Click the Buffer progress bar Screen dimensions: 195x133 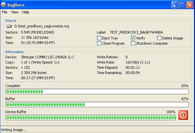(97, 105)
